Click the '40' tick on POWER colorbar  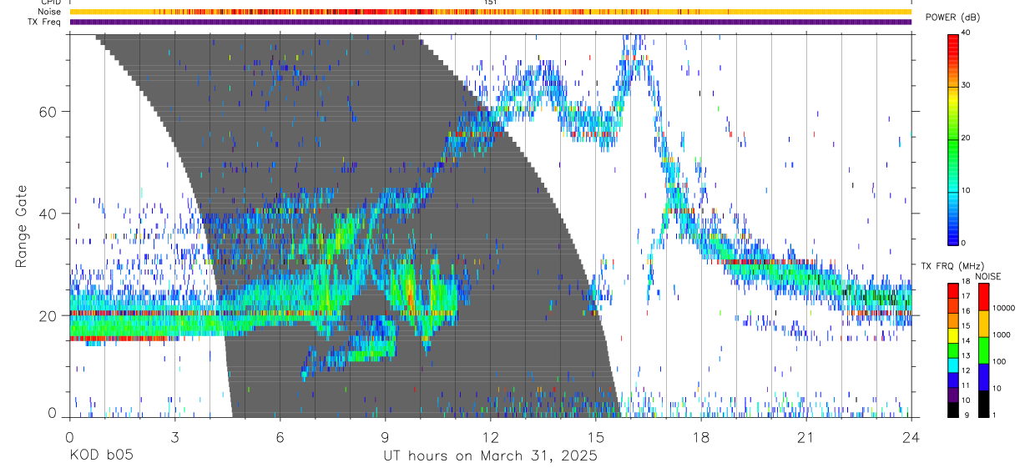pos(967,33)
